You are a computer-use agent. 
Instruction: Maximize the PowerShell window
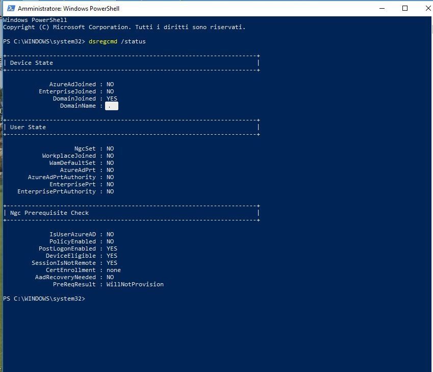point(405,8)
